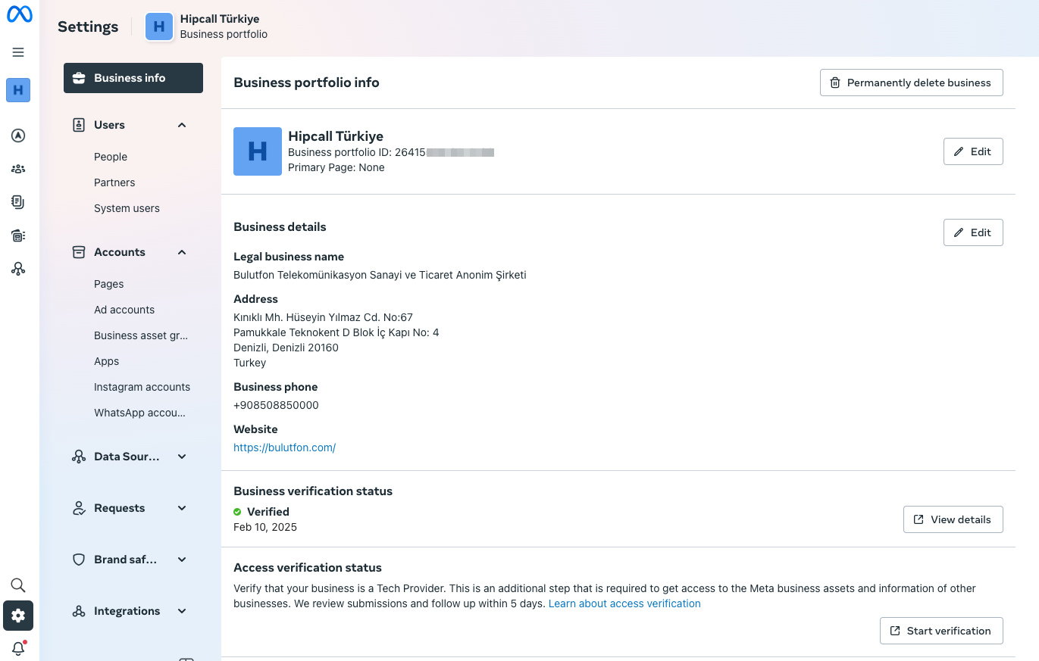The width and height of the screenshot is (1039, 661).
Task: Open the billing calculator icon in left rail
Action: click(18, 235)
